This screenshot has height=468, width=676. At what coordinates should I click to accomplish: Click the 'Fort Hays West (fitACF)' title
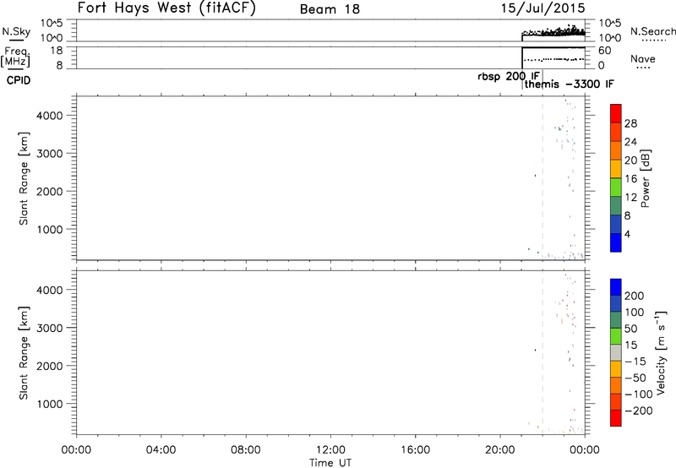[x=166, y=8]
